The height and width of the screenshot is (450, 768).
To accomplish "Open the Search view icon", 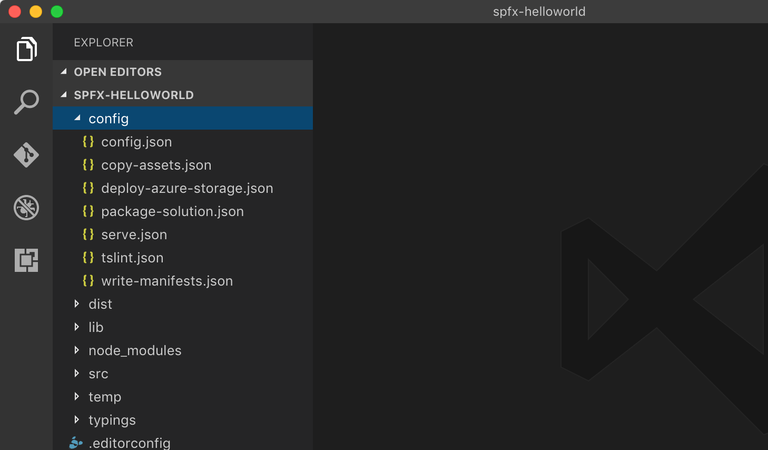I will (26, 102).
